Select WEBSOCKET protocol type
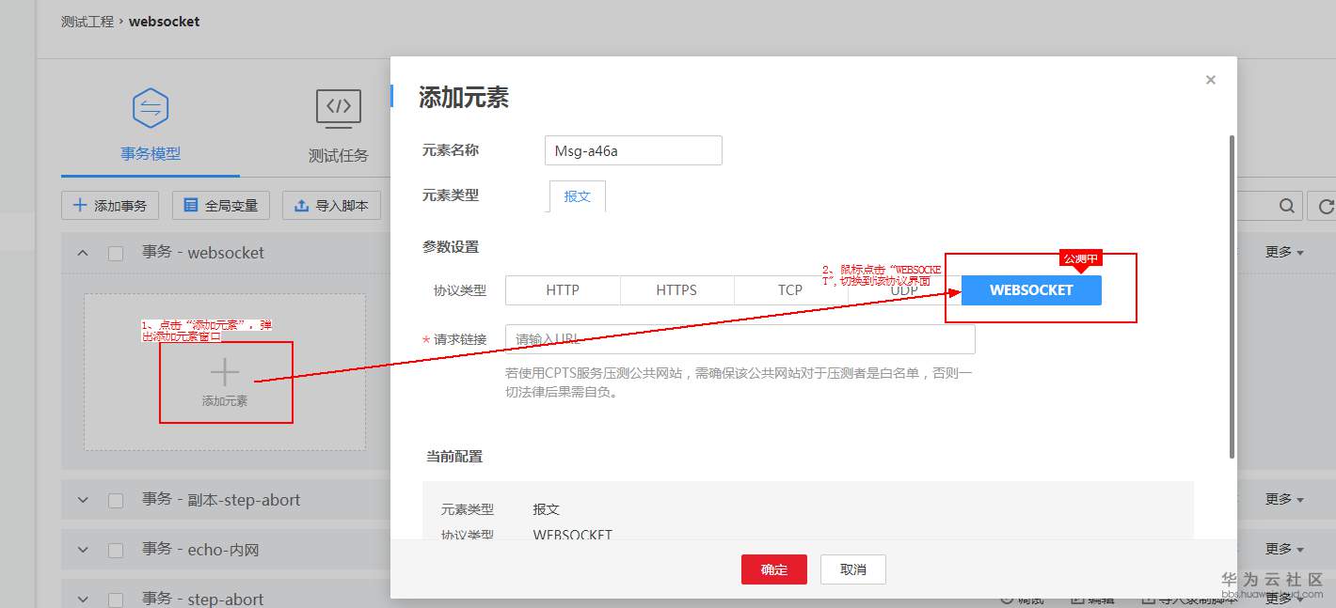 pyautogui.click(x=1031, y=290)
